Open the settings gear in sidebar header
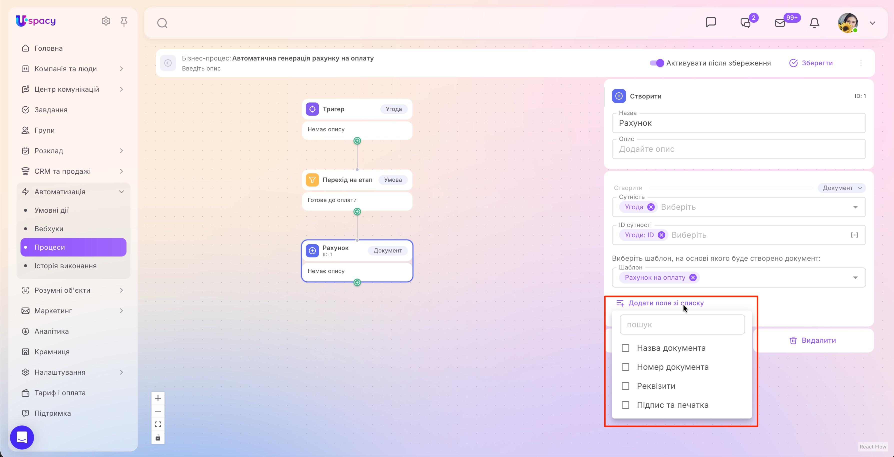894x457 pixels. point(106,21)
